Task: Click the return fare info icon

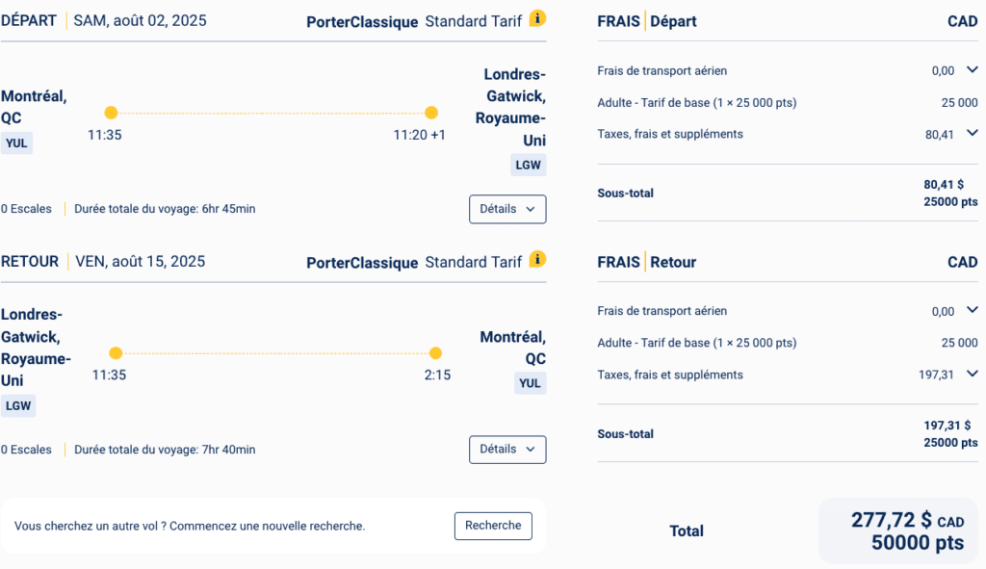Action: coord(537,259)
